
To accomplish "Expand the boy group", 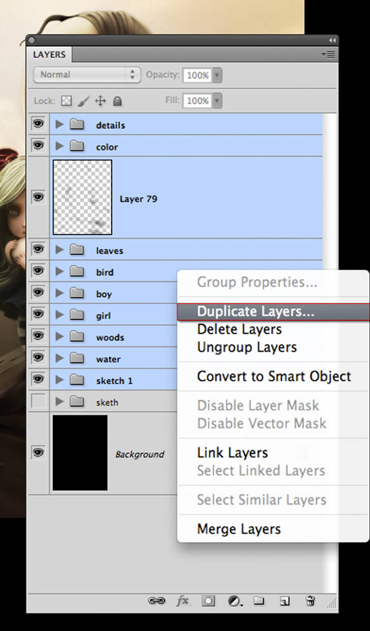I will (60, 293).
